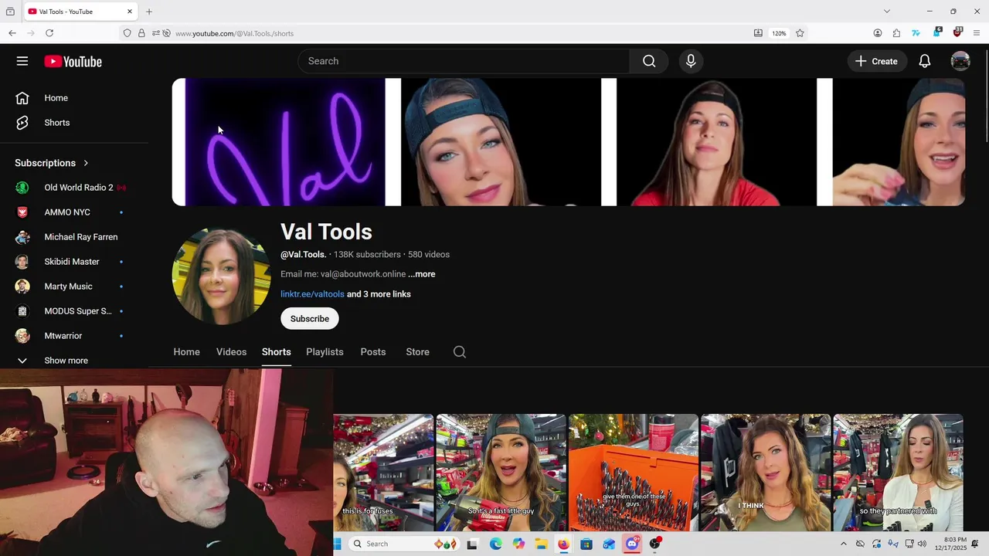Open File Explorer from taskbar

point(541,544)
